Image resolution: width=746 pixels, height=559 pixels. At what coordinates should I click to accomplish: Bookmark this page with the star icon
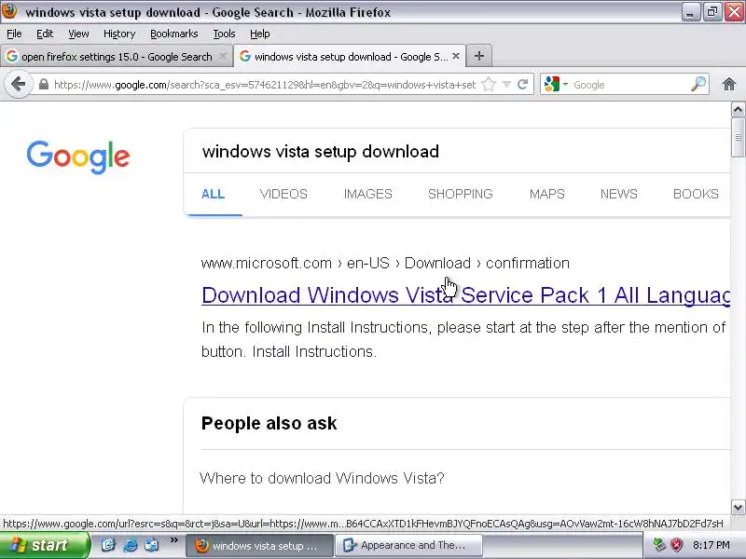[x=488, y=85]
